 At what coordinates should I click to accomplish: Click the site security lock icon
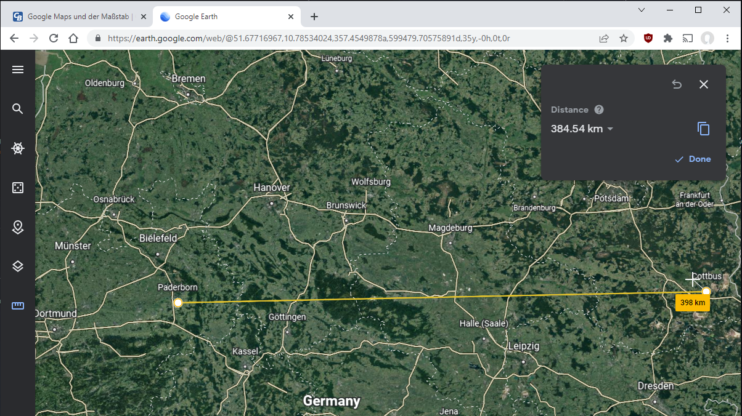(97, 38)
